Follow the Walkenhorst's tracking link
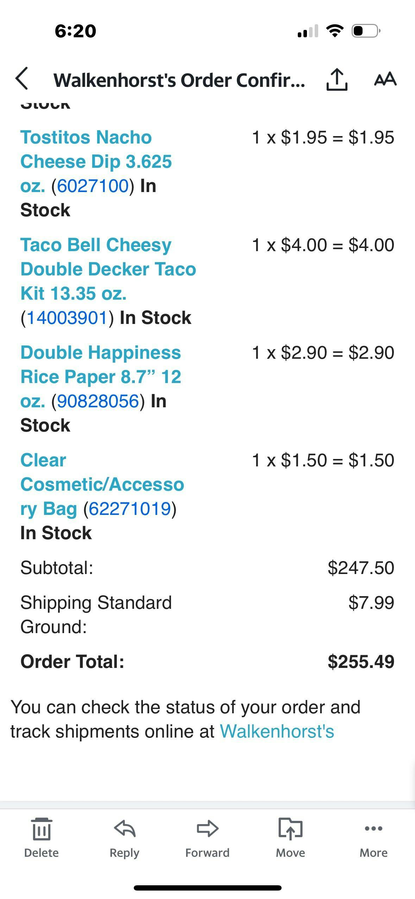 click(277, 731)
